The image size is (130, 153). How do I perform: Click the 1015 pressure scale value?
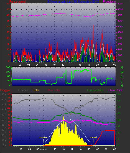click(x=120, y=15)
